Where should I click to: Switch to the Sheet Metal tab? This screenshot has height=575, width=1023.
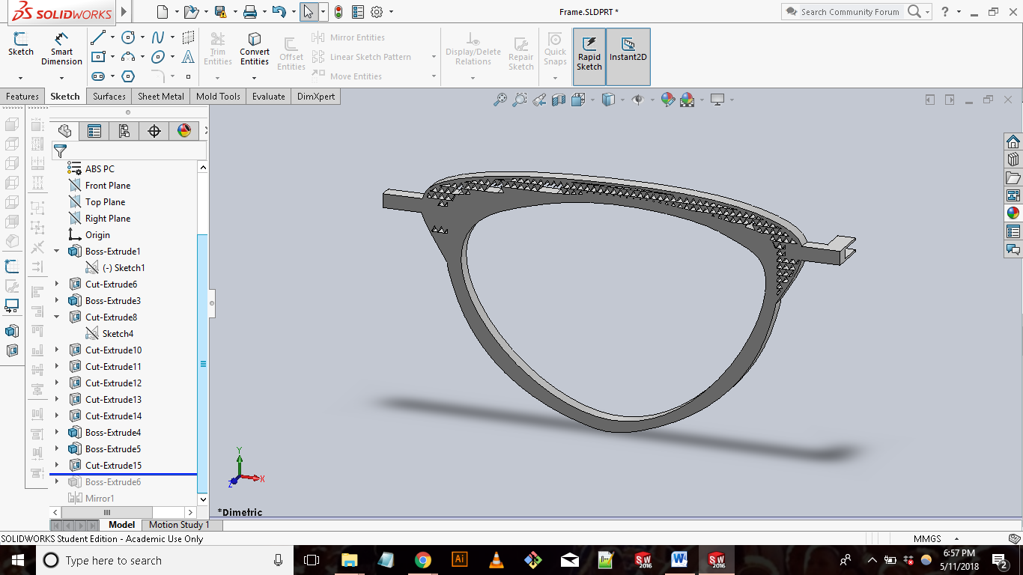click(x=161, y=97)
